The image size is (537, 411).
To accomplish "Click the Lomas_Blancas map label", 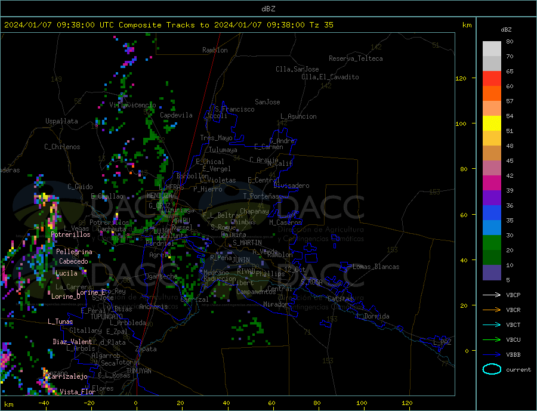I will tap(376, 267).
